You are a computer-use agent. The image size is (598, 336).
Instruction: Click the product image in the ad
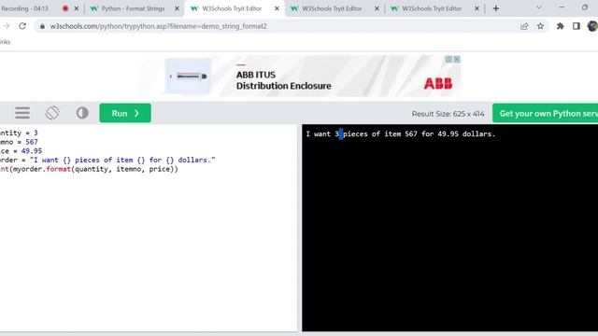(x=188, y=77)
